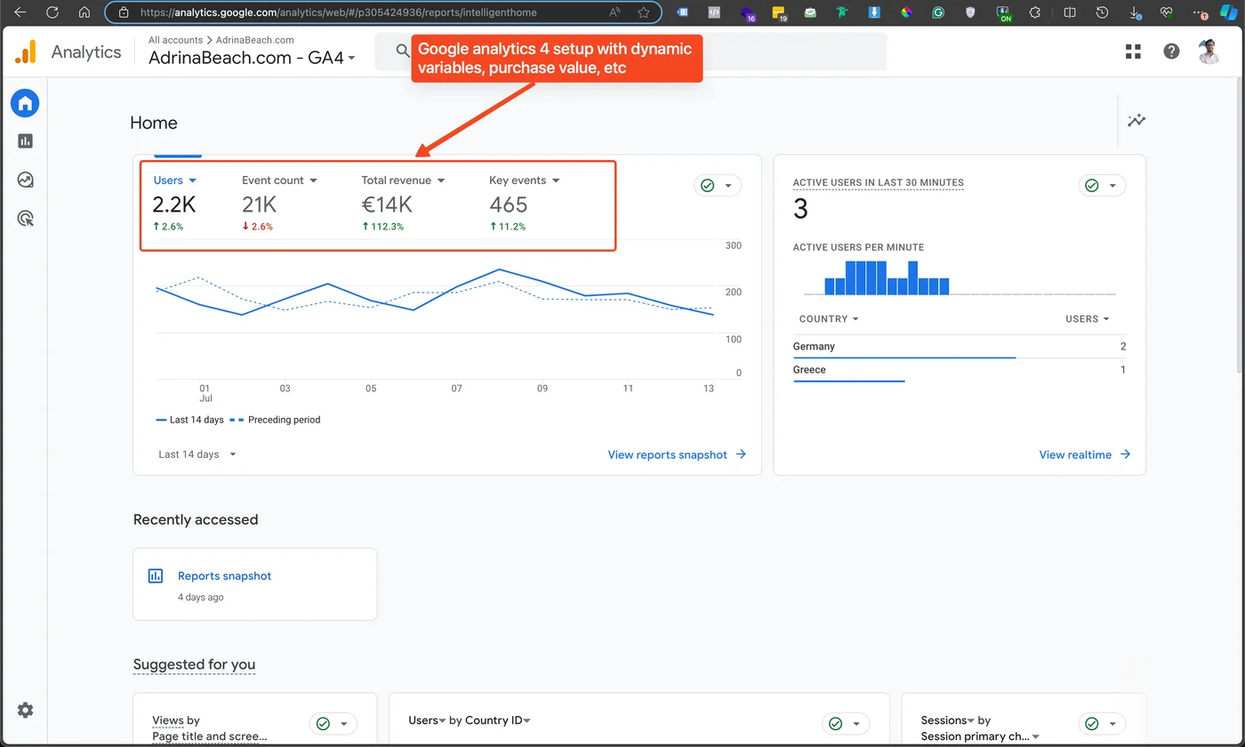Open the Google apps grid
Viewport: 1245px width, 747px height.
[1132, 51]
